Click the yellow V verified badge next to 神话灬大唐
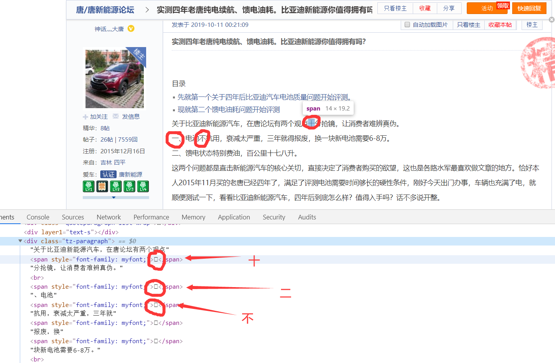Screen dimensions: 555x363 pyautogui.click(x=131, y=28)
